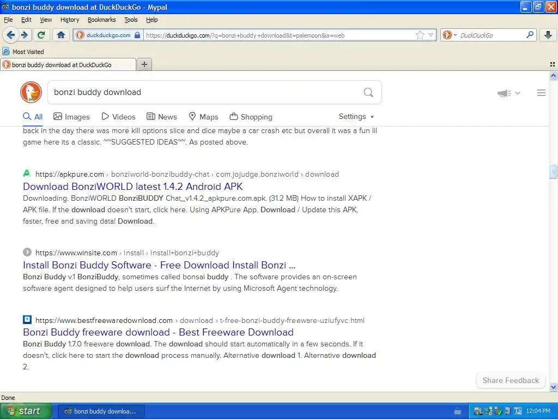Switch to the Shopping tab
The image size is (558, 419).
click(251, 117)
